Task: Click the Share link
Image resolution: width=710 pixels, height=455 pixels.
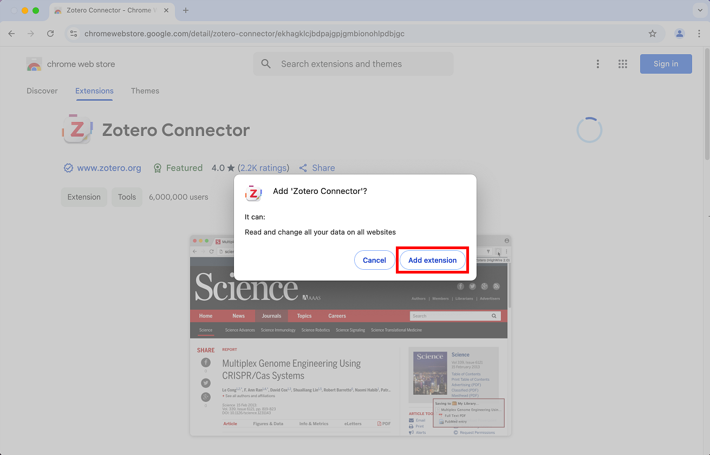Action: pos(323,168)
